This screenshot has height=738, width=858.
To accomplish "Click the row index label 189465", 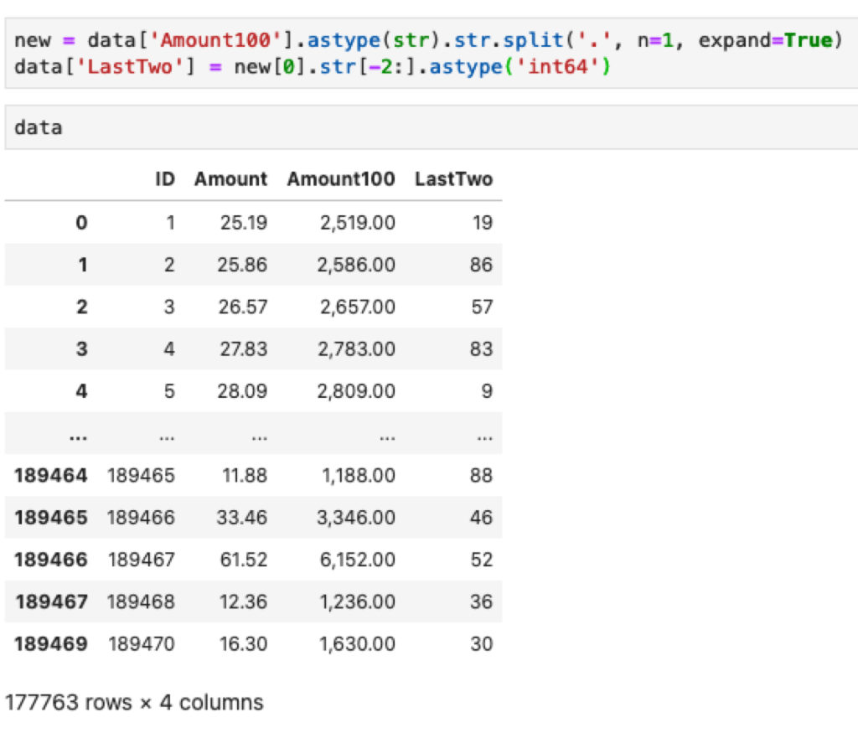I will pyautogui.click(x=51, y=518).
